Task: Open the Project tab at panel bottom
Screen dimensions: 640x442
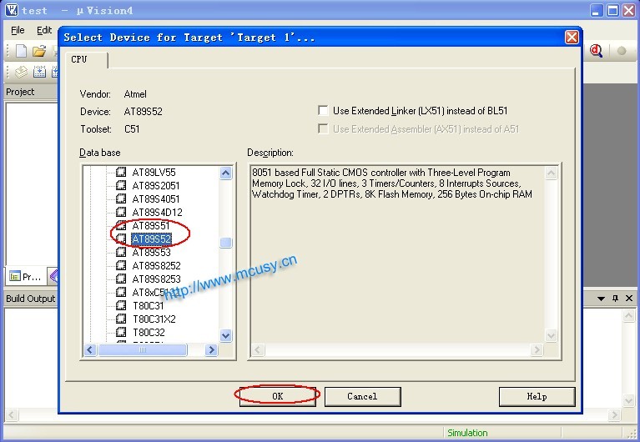Action: tap(25, 277)
